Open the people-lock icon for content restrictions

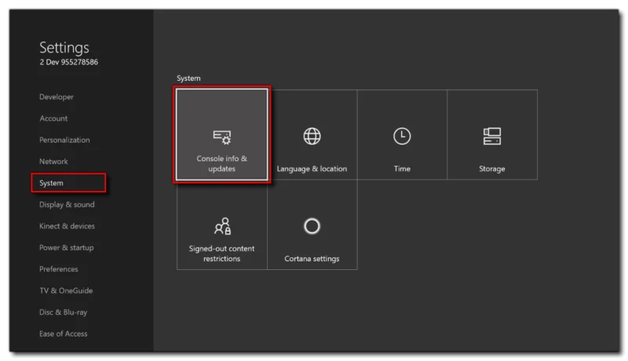[x=223, y=226]
